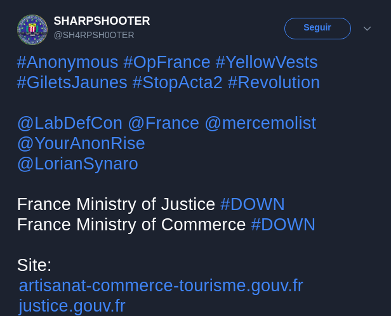Follow the artisanat-commerce-tourisme.gouv.fr link
This screenshot has width=391, height=316.
click(x=161, y=286)
